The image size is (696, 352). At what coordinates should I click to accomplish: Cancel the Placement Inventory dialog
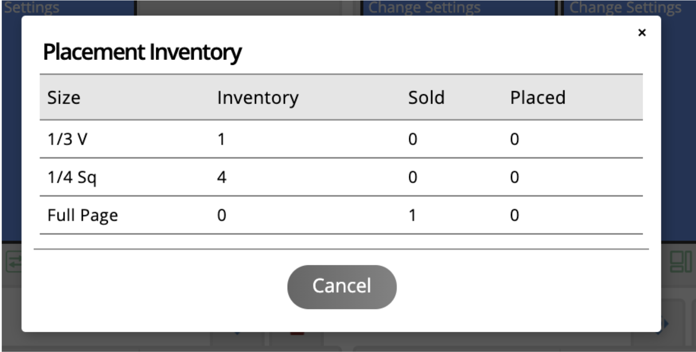coord(342,287)
